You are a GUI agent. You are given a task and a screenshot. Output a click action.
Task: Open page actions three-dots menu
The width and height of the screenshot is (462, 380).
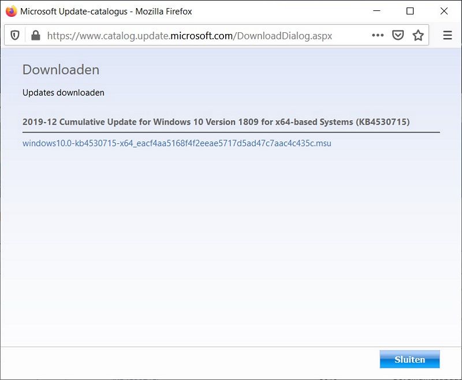click(378, 35)
